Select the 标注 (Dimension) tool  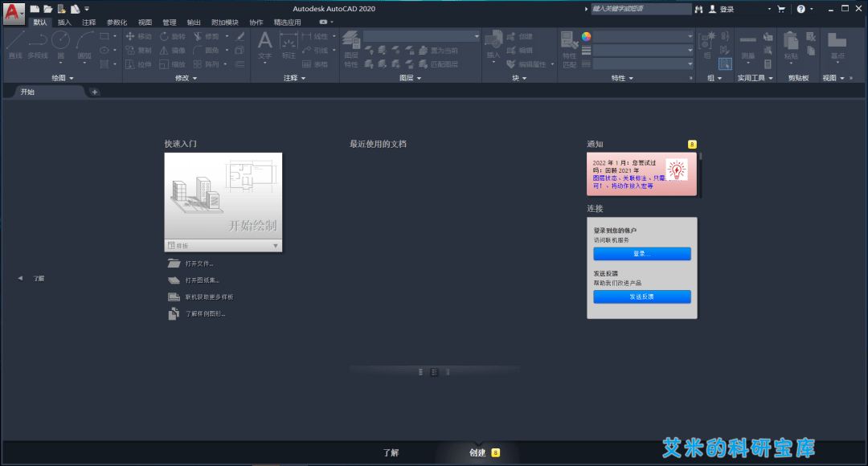289,45
